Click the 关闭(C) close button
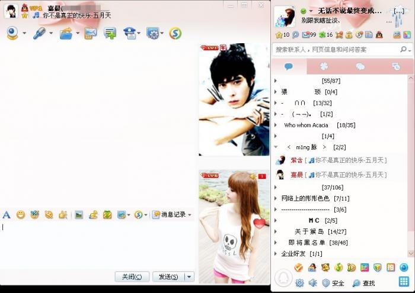This screenshot has height=293, width=415. click(x=132, y=277)
